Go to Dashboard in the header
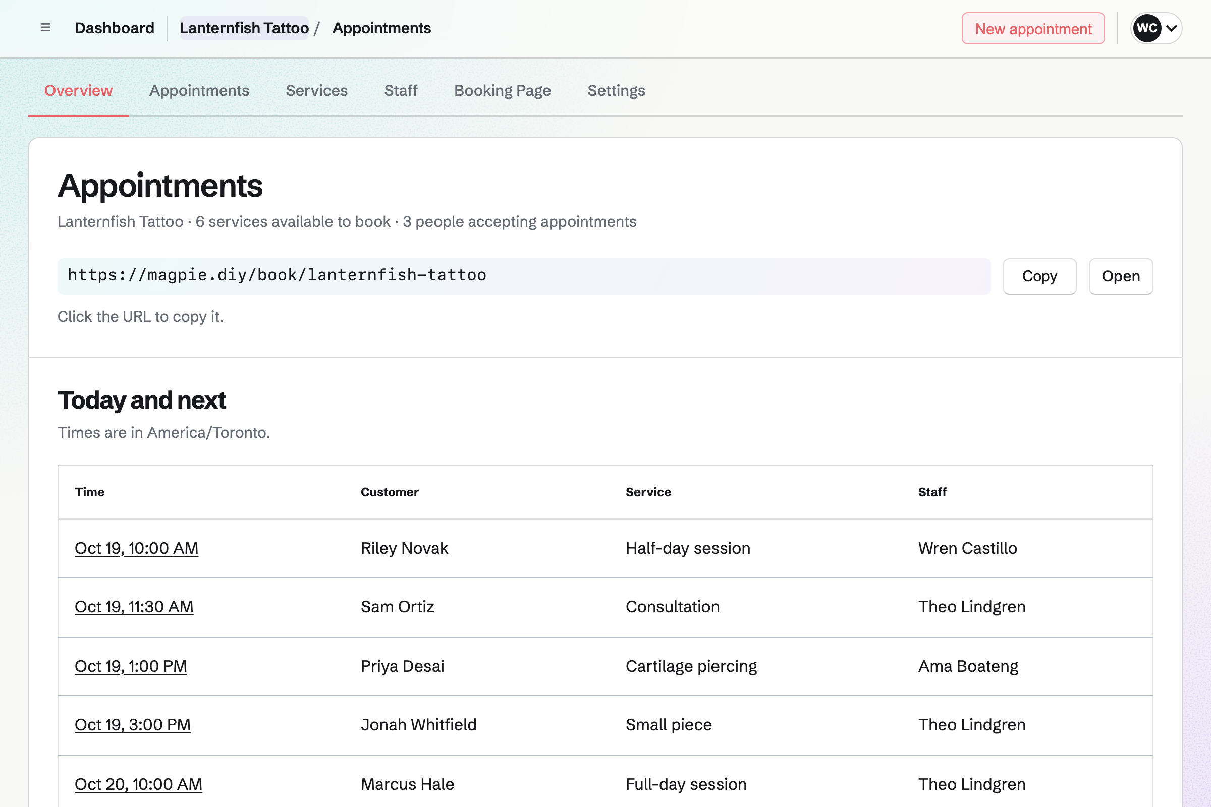The height and width of the screenshot is (807, 1211). click(x=115, y=28)
